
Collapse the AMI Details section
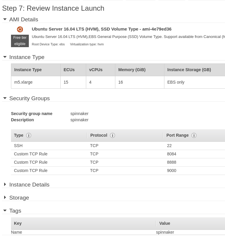click(x=5, y=19)
